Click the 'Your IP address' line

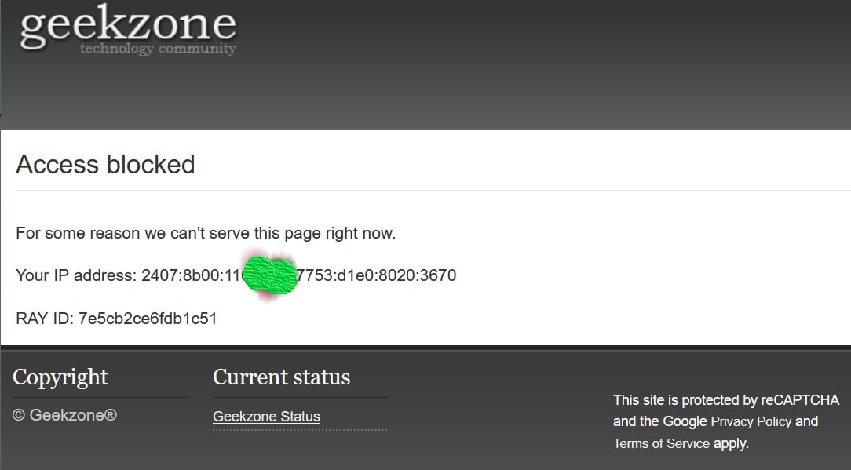click(x=236, y=275)
